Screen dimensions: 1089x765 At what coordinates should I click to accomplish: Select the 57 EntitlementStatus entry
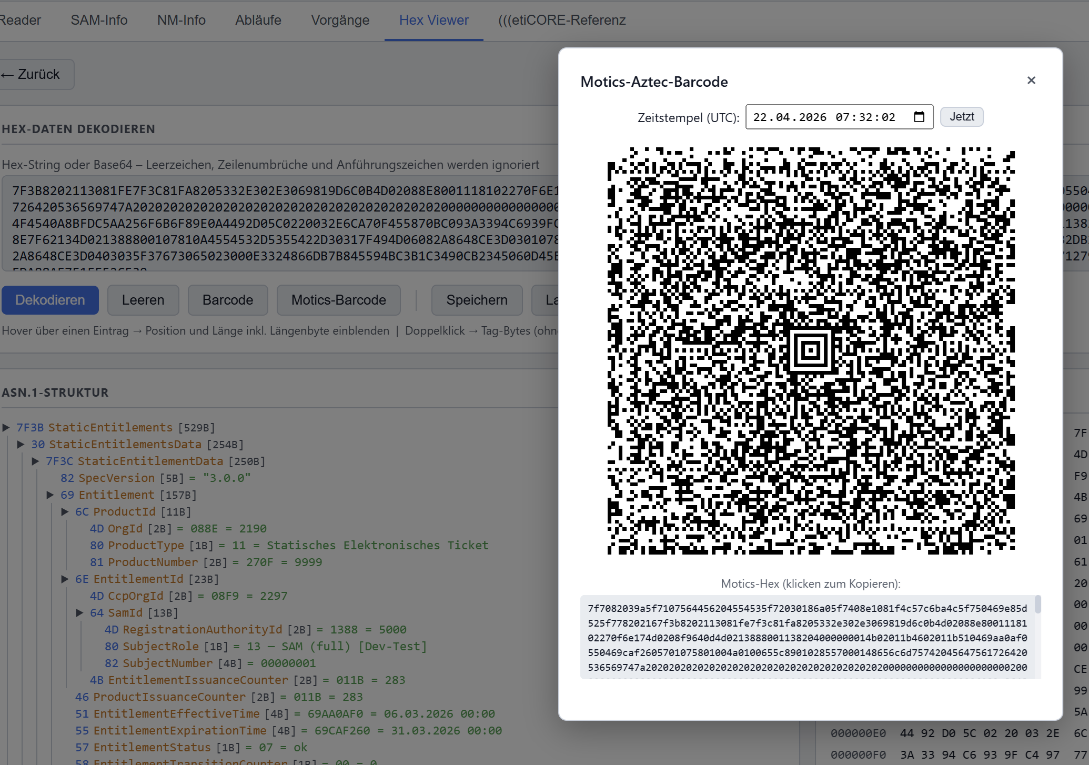[191, 747]
